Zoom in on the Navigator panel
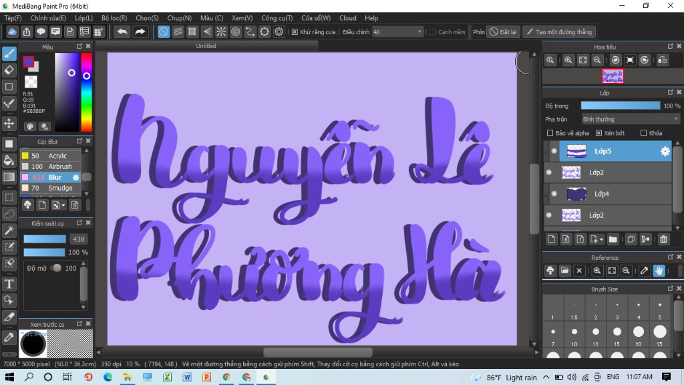 click(568, 60)
